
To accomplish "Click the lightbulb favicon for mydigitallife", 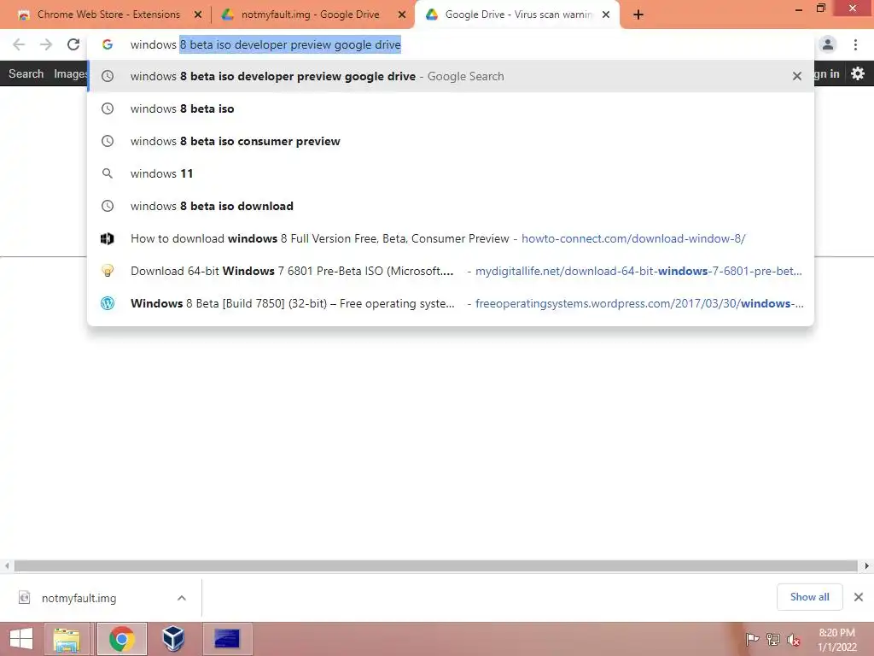I will tap(108, 271).
